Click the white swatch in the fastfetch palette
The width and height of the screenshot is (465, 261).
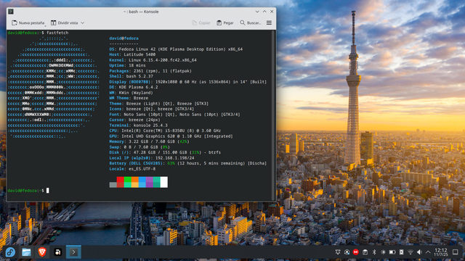[164, 182]
